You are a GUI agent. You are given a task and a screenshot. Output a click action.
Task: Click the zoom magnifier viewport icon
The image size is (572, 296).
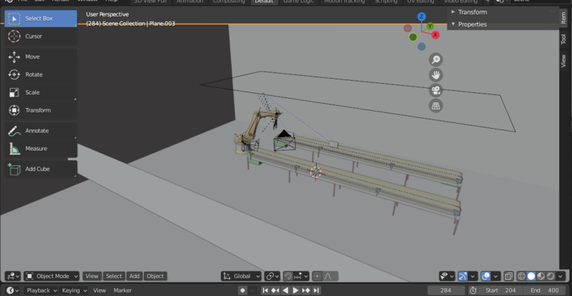(x=435, y=60)
